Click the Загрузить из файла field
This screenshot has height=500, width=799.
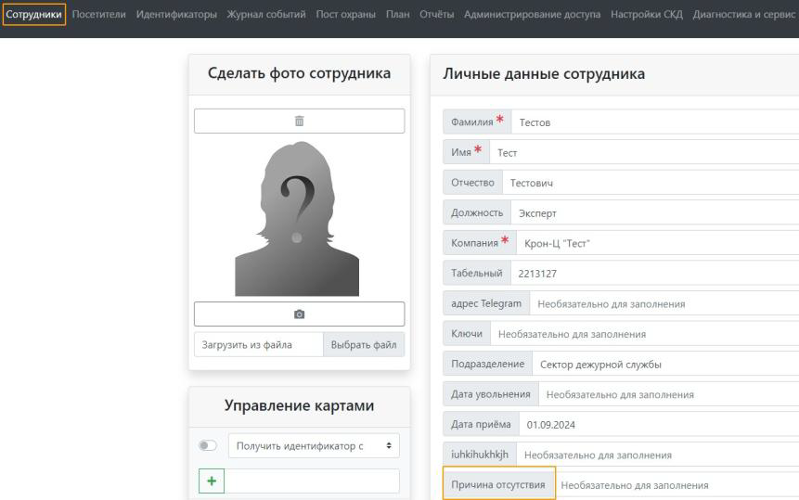258,345
